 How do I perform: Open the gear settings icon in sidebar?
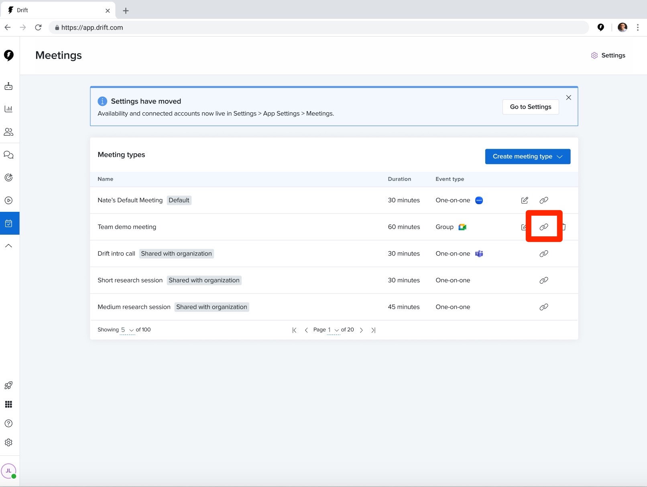pos(8,442)
